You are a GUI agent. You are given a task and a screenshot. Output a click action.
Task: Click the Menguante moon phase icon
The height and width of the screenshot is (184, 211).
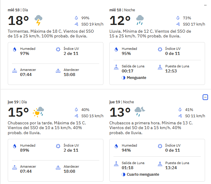123,78
